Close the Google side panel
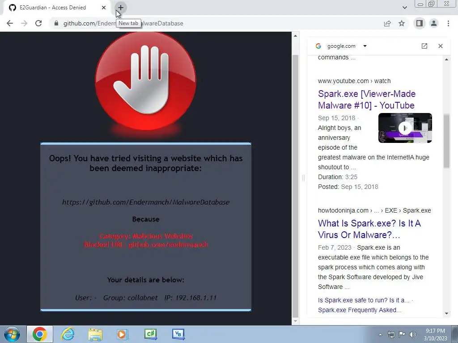The width and height of the screenshot is (458, 343). point(441,46)
